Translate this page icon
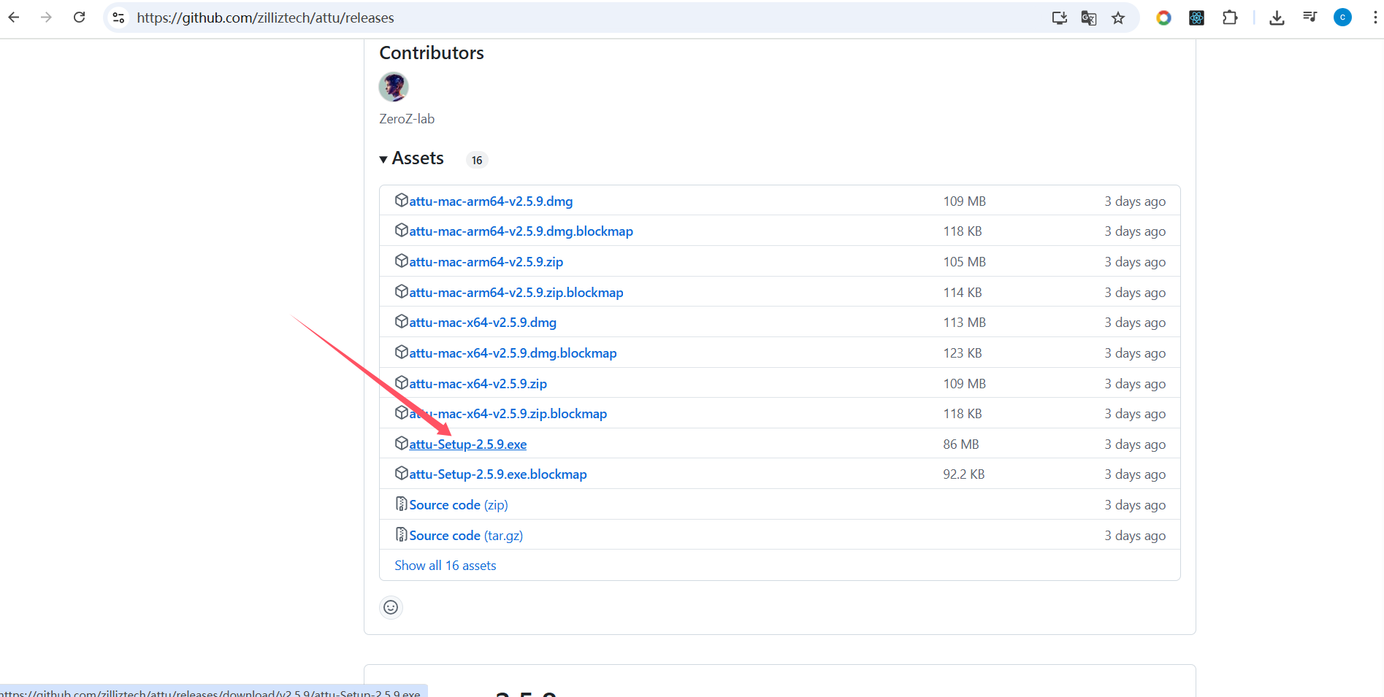The width and height of the screenshot is (1384, 697). pos(1089,18)
